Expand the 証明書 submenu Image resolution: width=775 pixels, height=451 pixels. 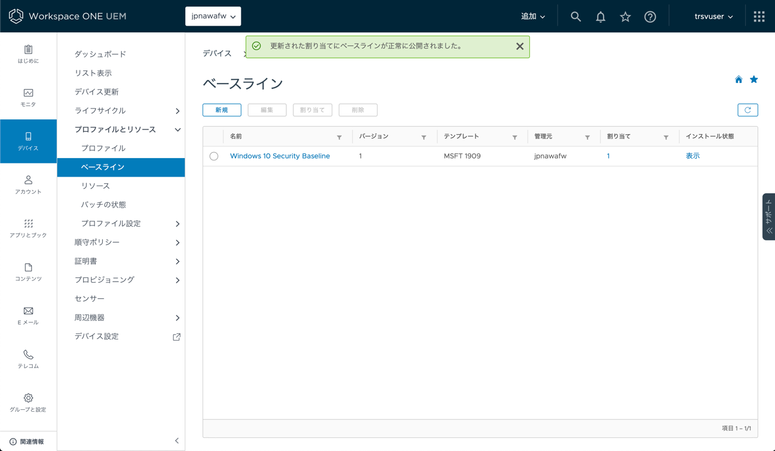pyautogui.click(x=177, y=261)
